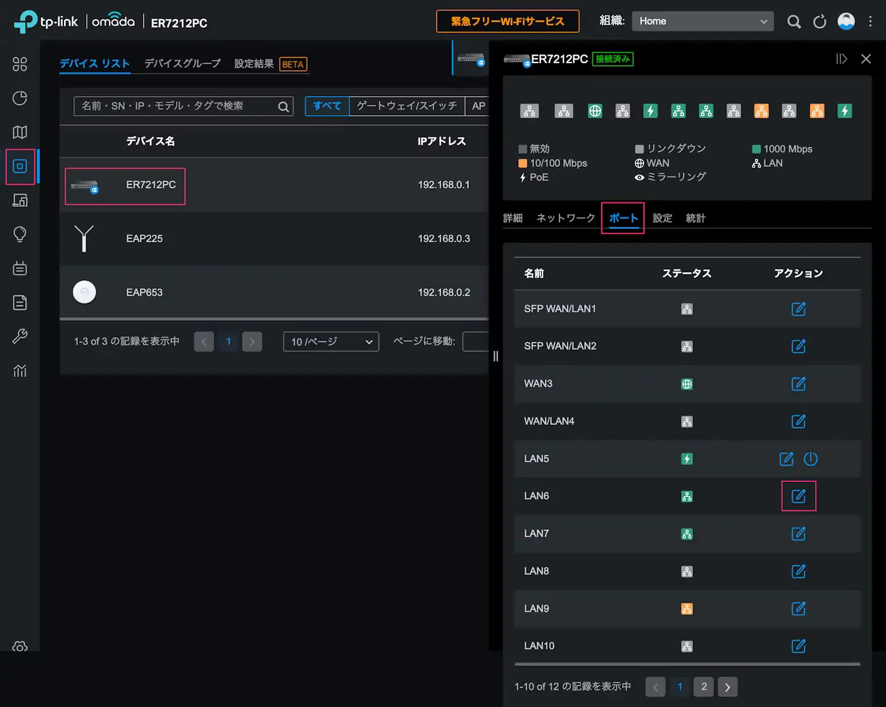Open the ネットワーク tab in device panel
Screen dimensions: 886x707
click(x=566, y=218)
